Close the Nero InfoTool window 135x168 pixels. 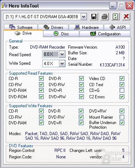pyautogui.click(x=129, y=5)
